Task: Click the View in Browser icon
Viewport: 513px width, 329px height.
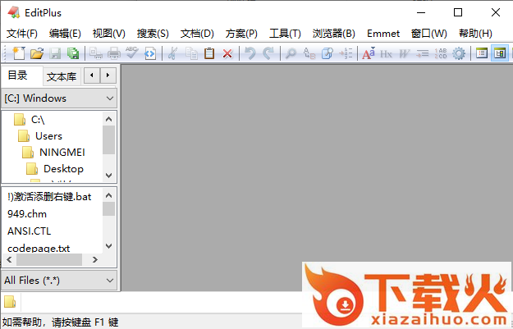Action: (150, 53)
